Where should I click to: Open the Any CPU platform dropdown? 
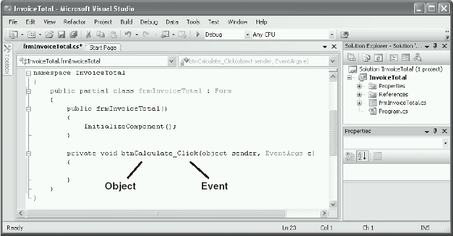[x=332, y=35]
